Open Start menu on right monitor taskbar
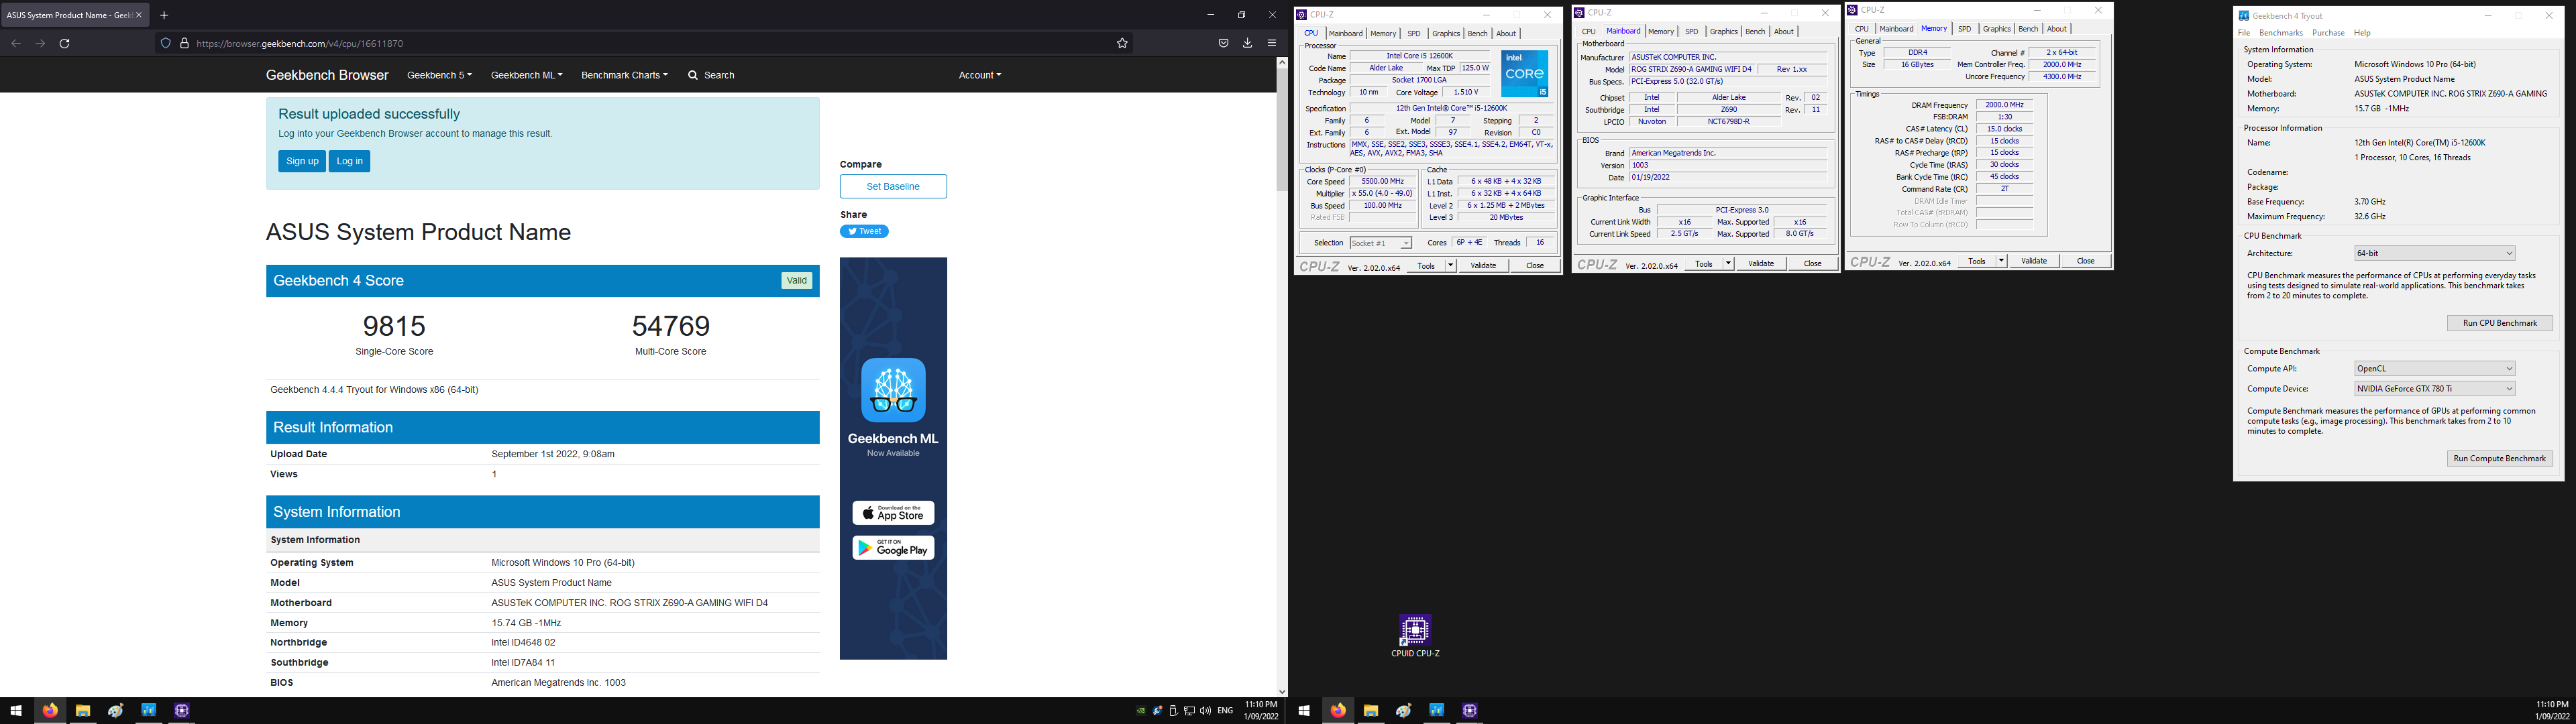Image resolution: width=2576 pixels, height=724 pixels. pyautogui.click(x=1304, y=711)
